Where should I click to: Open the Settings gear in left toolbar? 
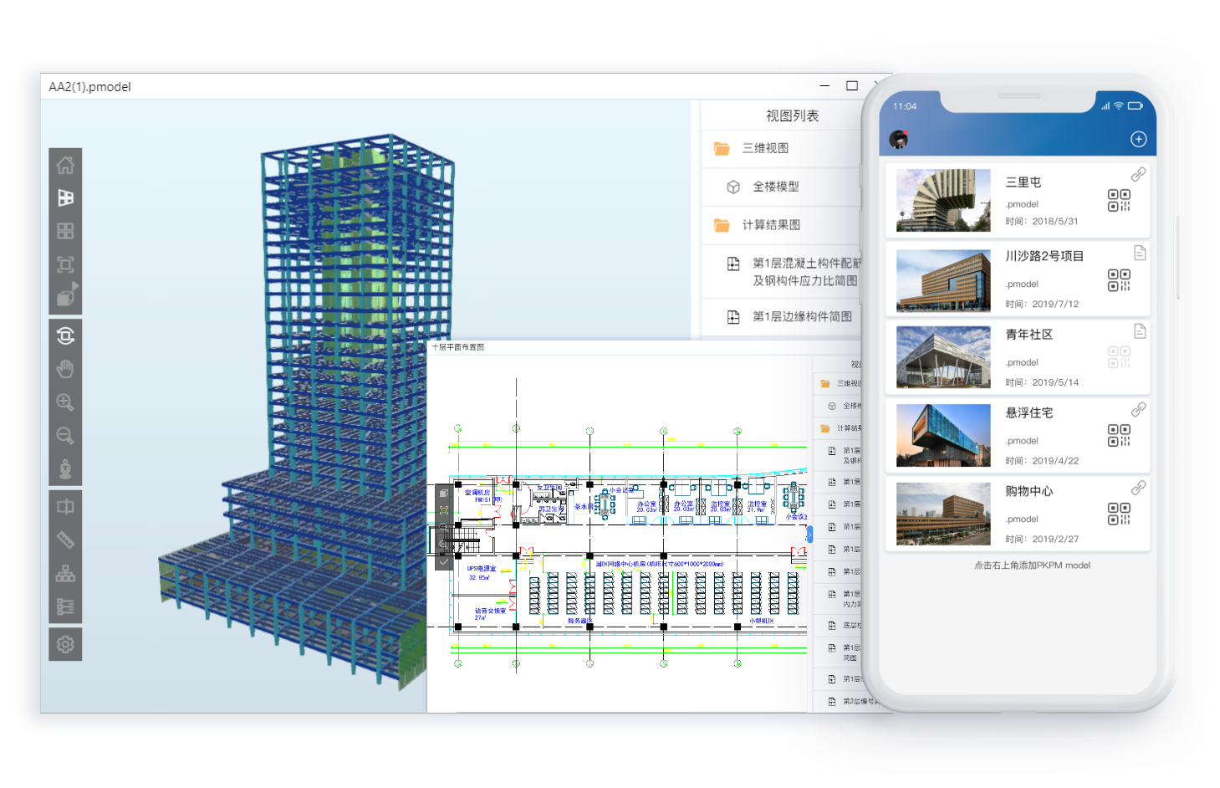[65, 644]
